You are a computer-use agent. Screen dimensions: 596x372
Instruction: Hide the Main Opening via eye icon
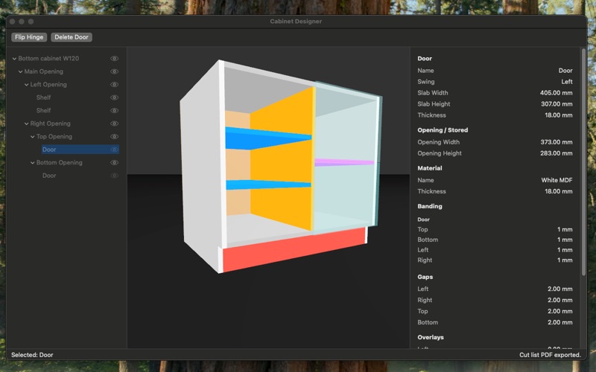coord(115,71)
